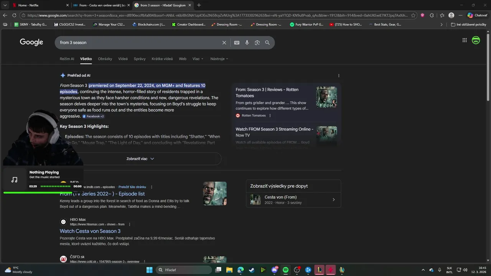
Task: Open weather widget Mostly cloudy
Action: tap(18, 270)
